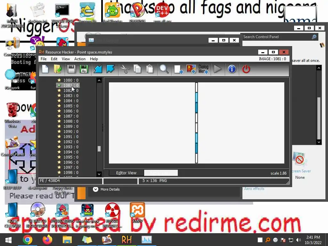The height and width of the screenshot is (246, 328).
Task: Click the 'FE / 438D4' status bar field
Action: (x=70, y=181)
